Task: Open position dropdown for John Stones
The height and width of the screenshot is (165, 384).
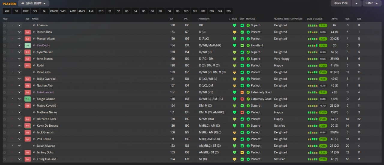Action: coord(19,59)
